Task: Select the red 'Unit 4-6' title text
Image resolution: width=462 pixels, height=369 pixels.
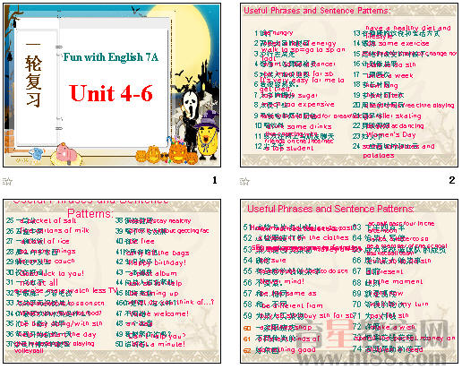Action: 111,93
